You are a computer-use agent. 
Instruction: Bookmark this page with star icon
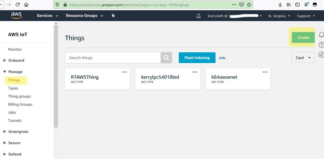click(249, 5)
